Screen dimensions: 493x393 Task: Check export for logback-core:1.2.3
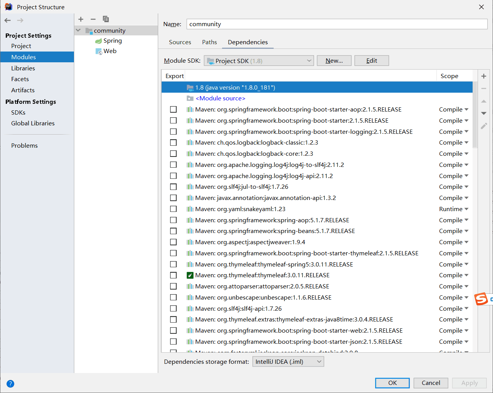[x=174, y=154]
